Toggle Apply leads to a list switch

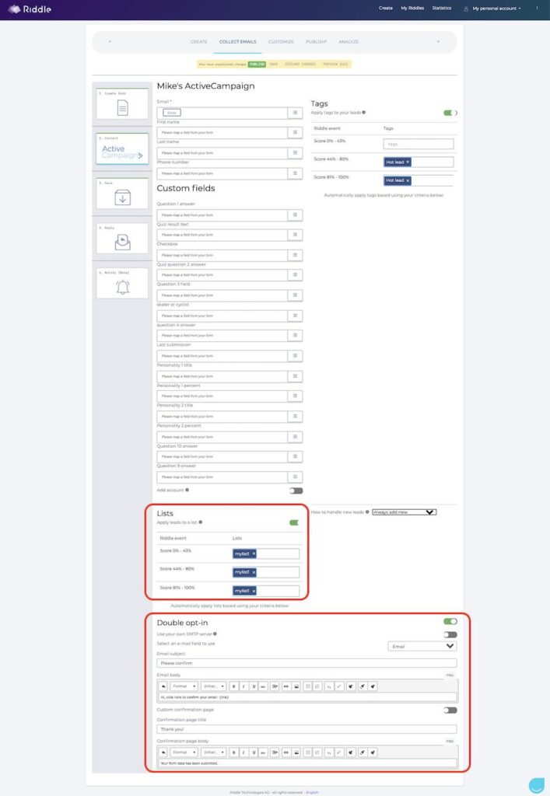pyautogui.click(x=294, y=522)
